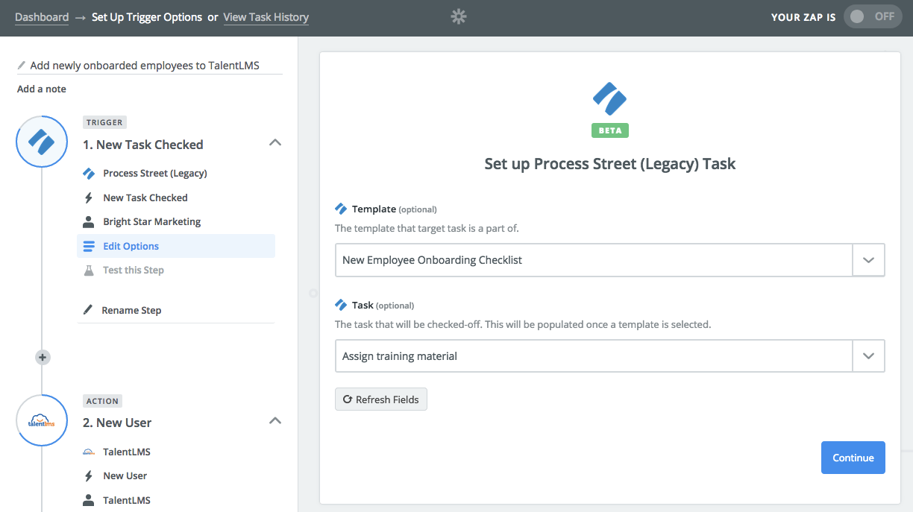Click the 2. New User heading
Screen dimensions: 913x512
pyautogui.click(x=117, y=423)
